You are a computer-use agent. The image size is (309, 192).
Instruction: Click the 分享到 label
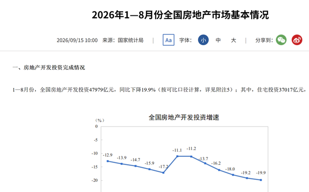[264, 40]
